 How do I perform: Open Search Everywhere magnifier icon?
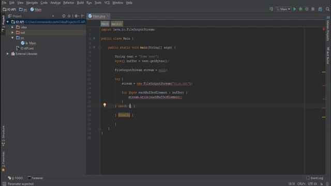327,9
